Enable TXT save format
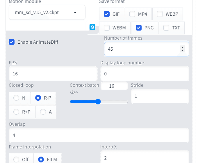This screenshot has width=198, height=163. click(x=166, y=28)
